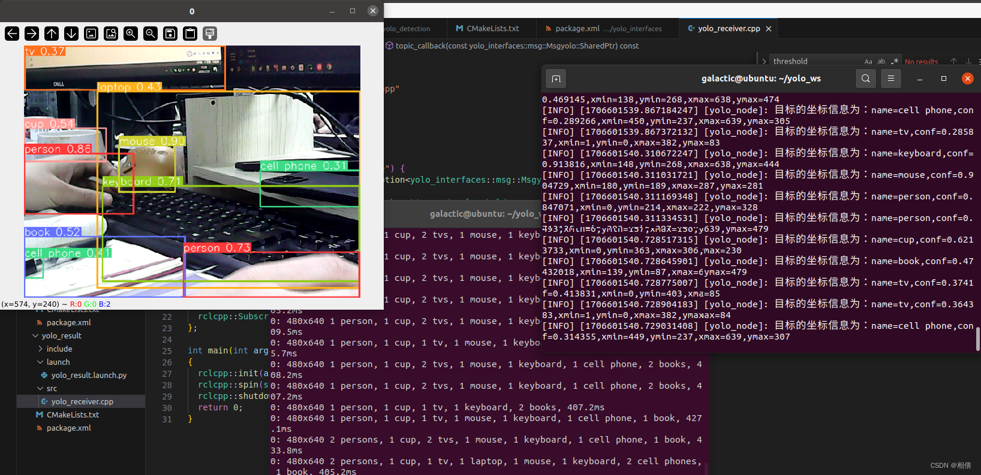The width and height of the screenshot is (981, 475).
Task: Click the 'person 0.86' detection label
Action: (58, 149)
